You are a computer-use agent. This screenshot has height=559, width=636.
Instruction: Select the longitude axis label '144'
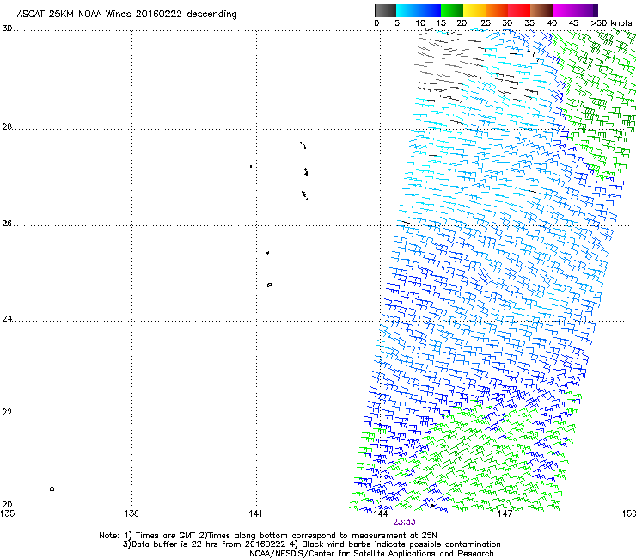[x=380, y=513]
